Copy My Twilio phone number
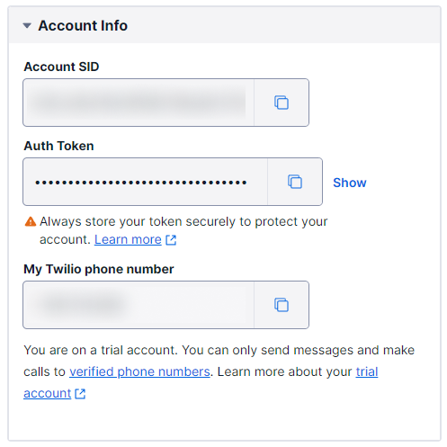This screenshot has height=447, width=447. (282, 305)
